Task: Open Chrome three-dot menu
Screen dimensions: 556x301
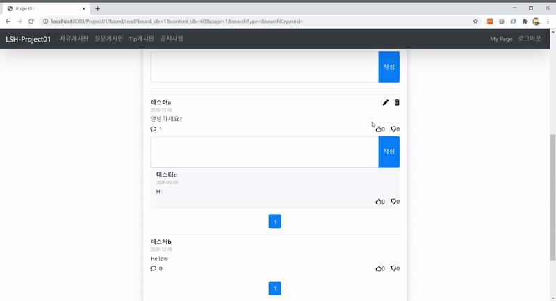Action: pos(548,22)
